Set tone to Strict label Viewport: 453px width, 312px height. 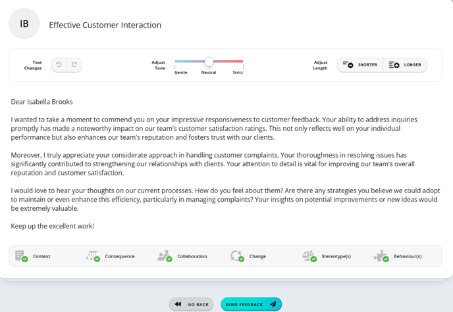238,73
